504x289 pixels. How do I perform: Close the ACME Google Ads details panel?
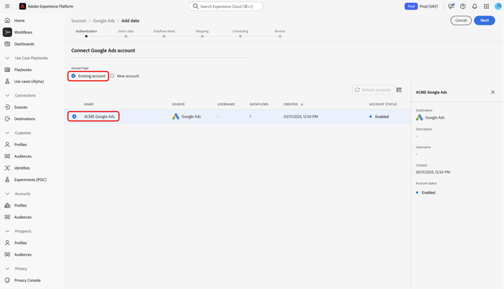[x=493, y=92]
